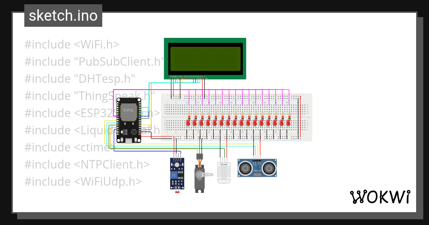Open the WiFi.h include line
429x225 pixels.
coord(71,44)
